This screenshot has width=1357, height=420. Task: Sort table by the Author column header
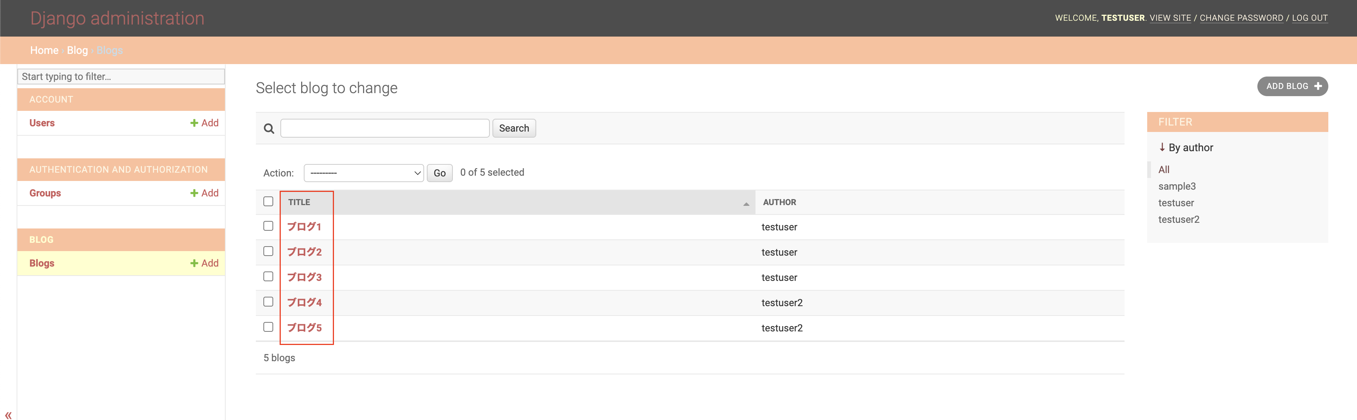pyautogui.click(x=779, y=202)
